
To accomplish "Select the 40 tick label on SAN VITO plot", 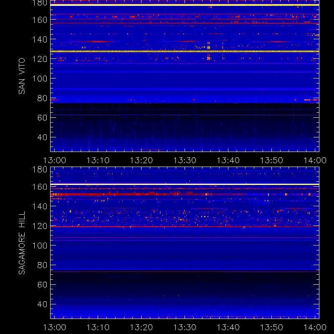I will pos(42,137).
